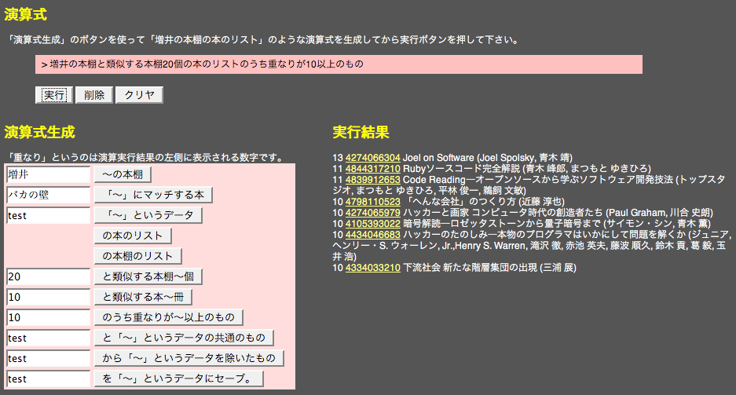The image size is (736, 395).
Task: Open the Code Reading ISBN link 4839912653
Action: (x=372, y=180)
